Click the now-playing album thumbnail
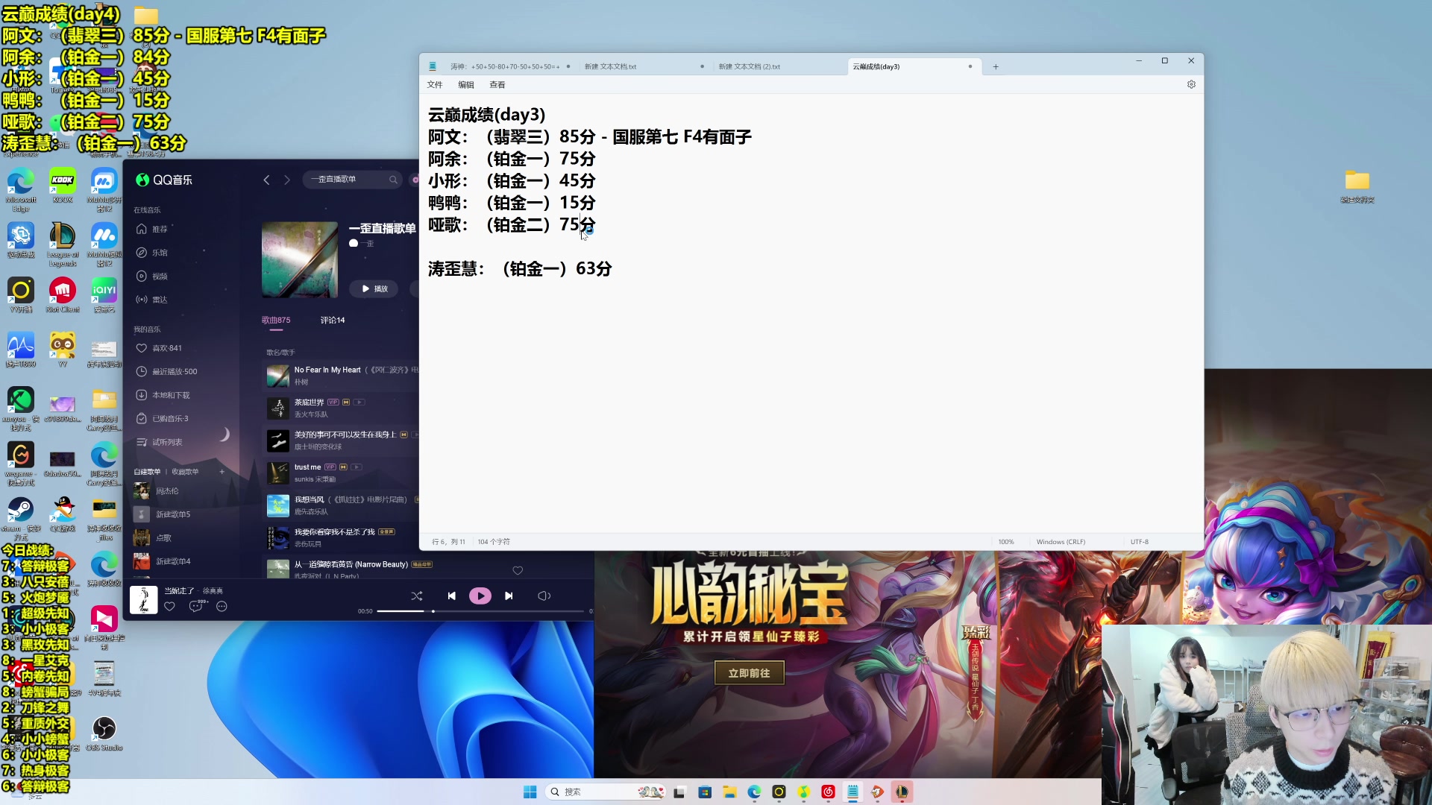Image resolution: width=1432 pixels, height=805 pixels. (x=144, y=599)
